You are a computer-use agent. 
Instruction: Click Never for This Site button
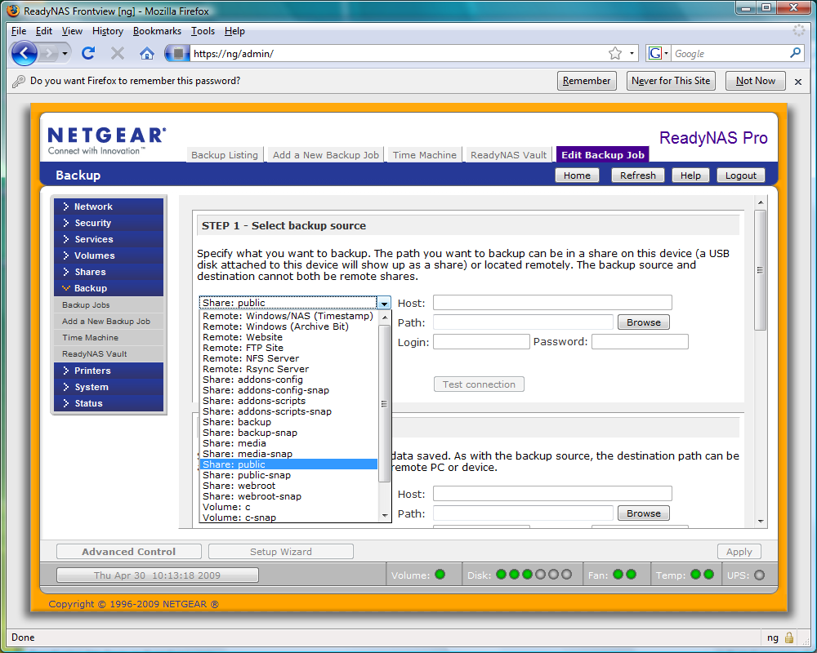(671, 81)
